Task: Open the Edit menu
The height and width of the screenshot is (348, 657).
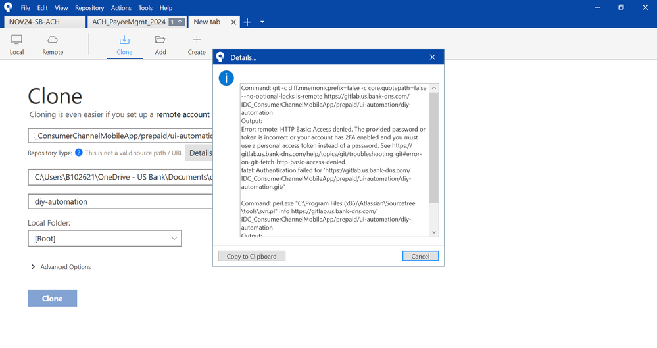Action: click(42, 7)
